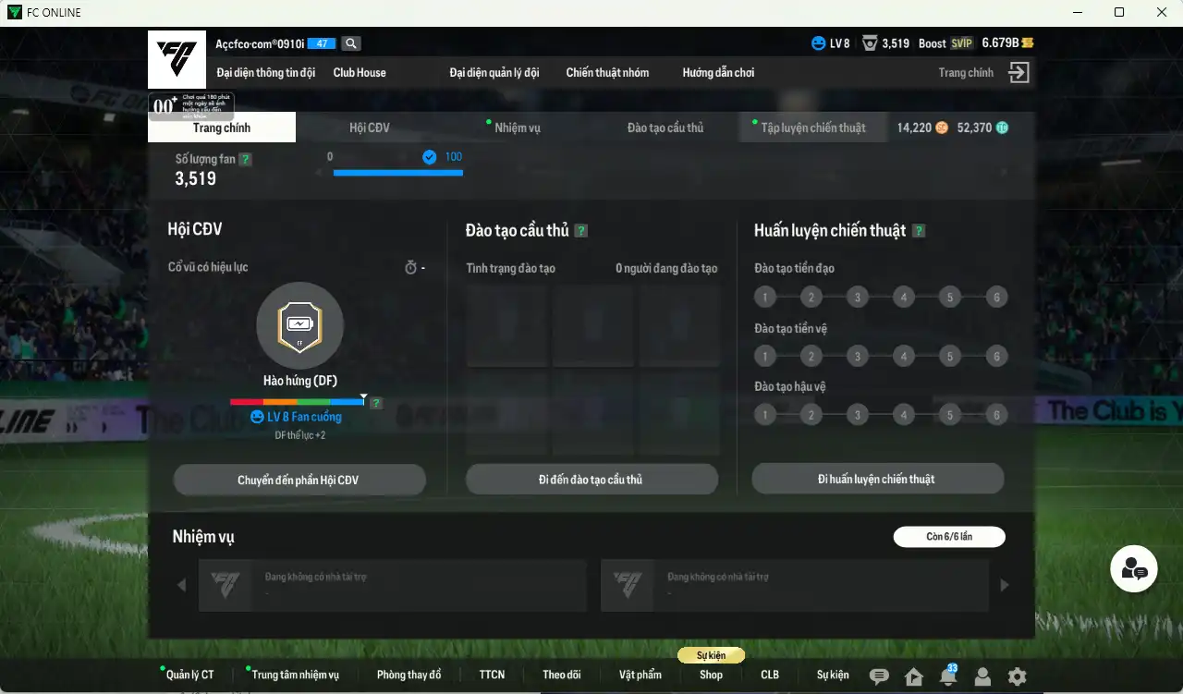Viewport: 1183px width, 694px height.
Task: Open Club House menu
Action: tap(360, 72)
